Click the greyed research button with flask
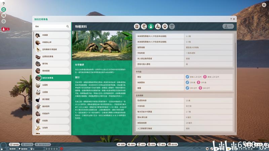This screenshot has width=269, height=151. [228, 27]
